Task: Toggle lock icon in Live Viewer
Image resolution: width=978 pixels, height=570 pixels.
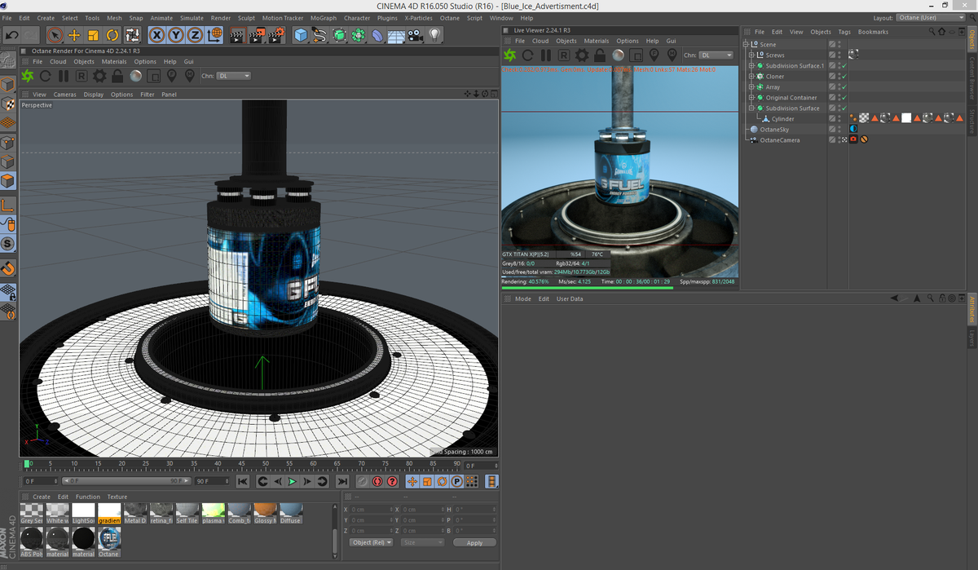Action: [600, 55]
